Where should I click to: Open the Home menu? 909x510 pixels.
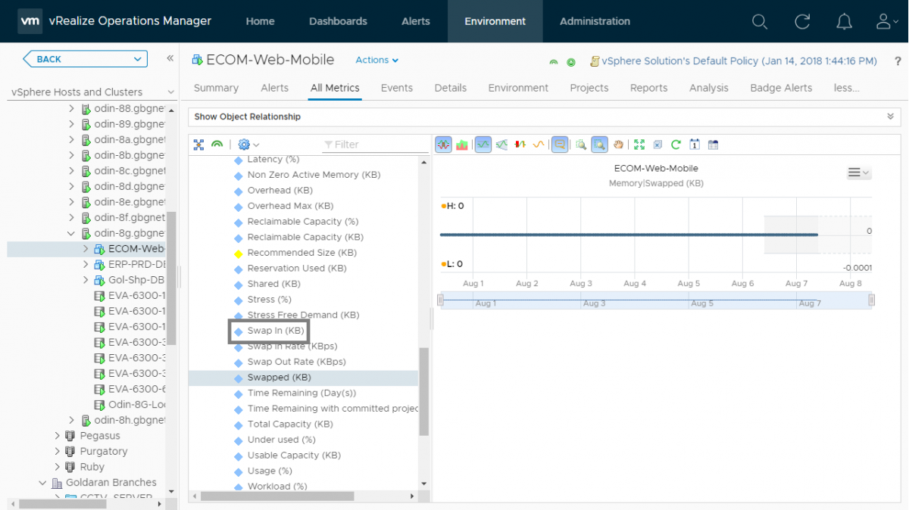tap(260, 21)
